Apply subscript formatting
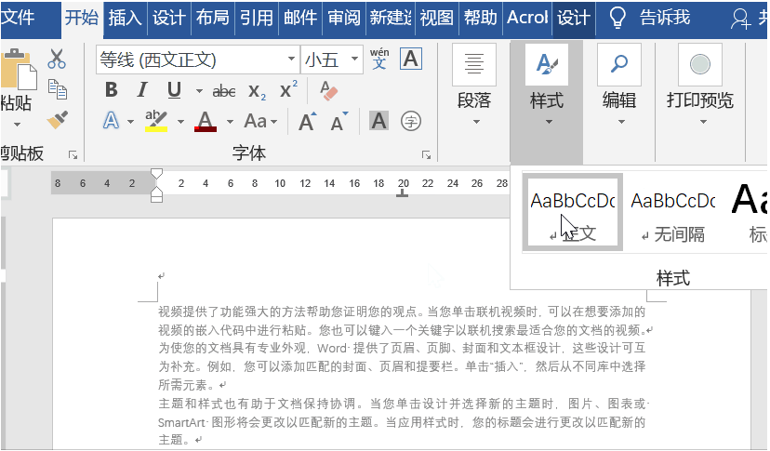Image resolution: width=770 pixels, height=451 pixels. (258, 91)
